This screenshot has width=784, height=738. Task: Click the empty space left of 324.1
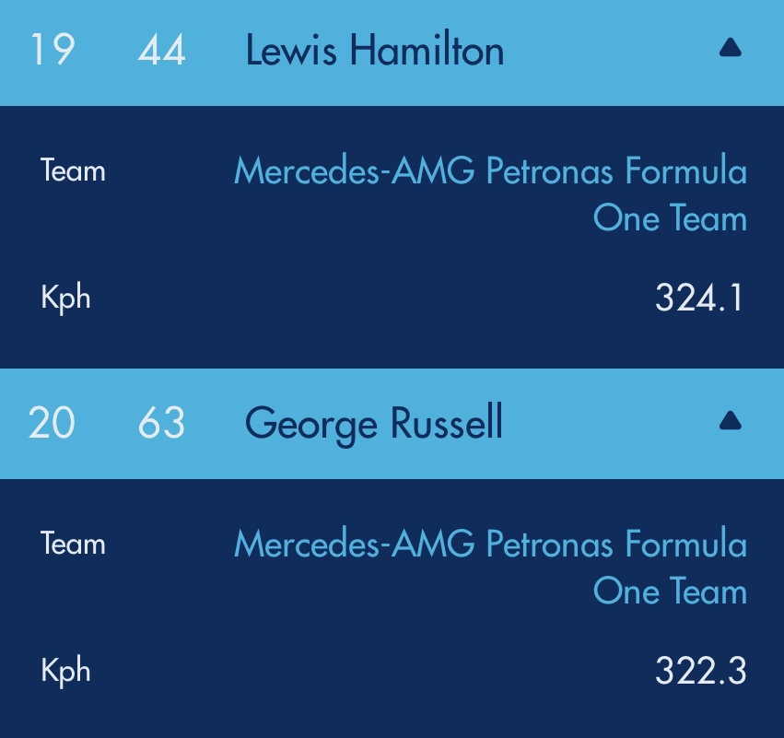pos(369,299)
